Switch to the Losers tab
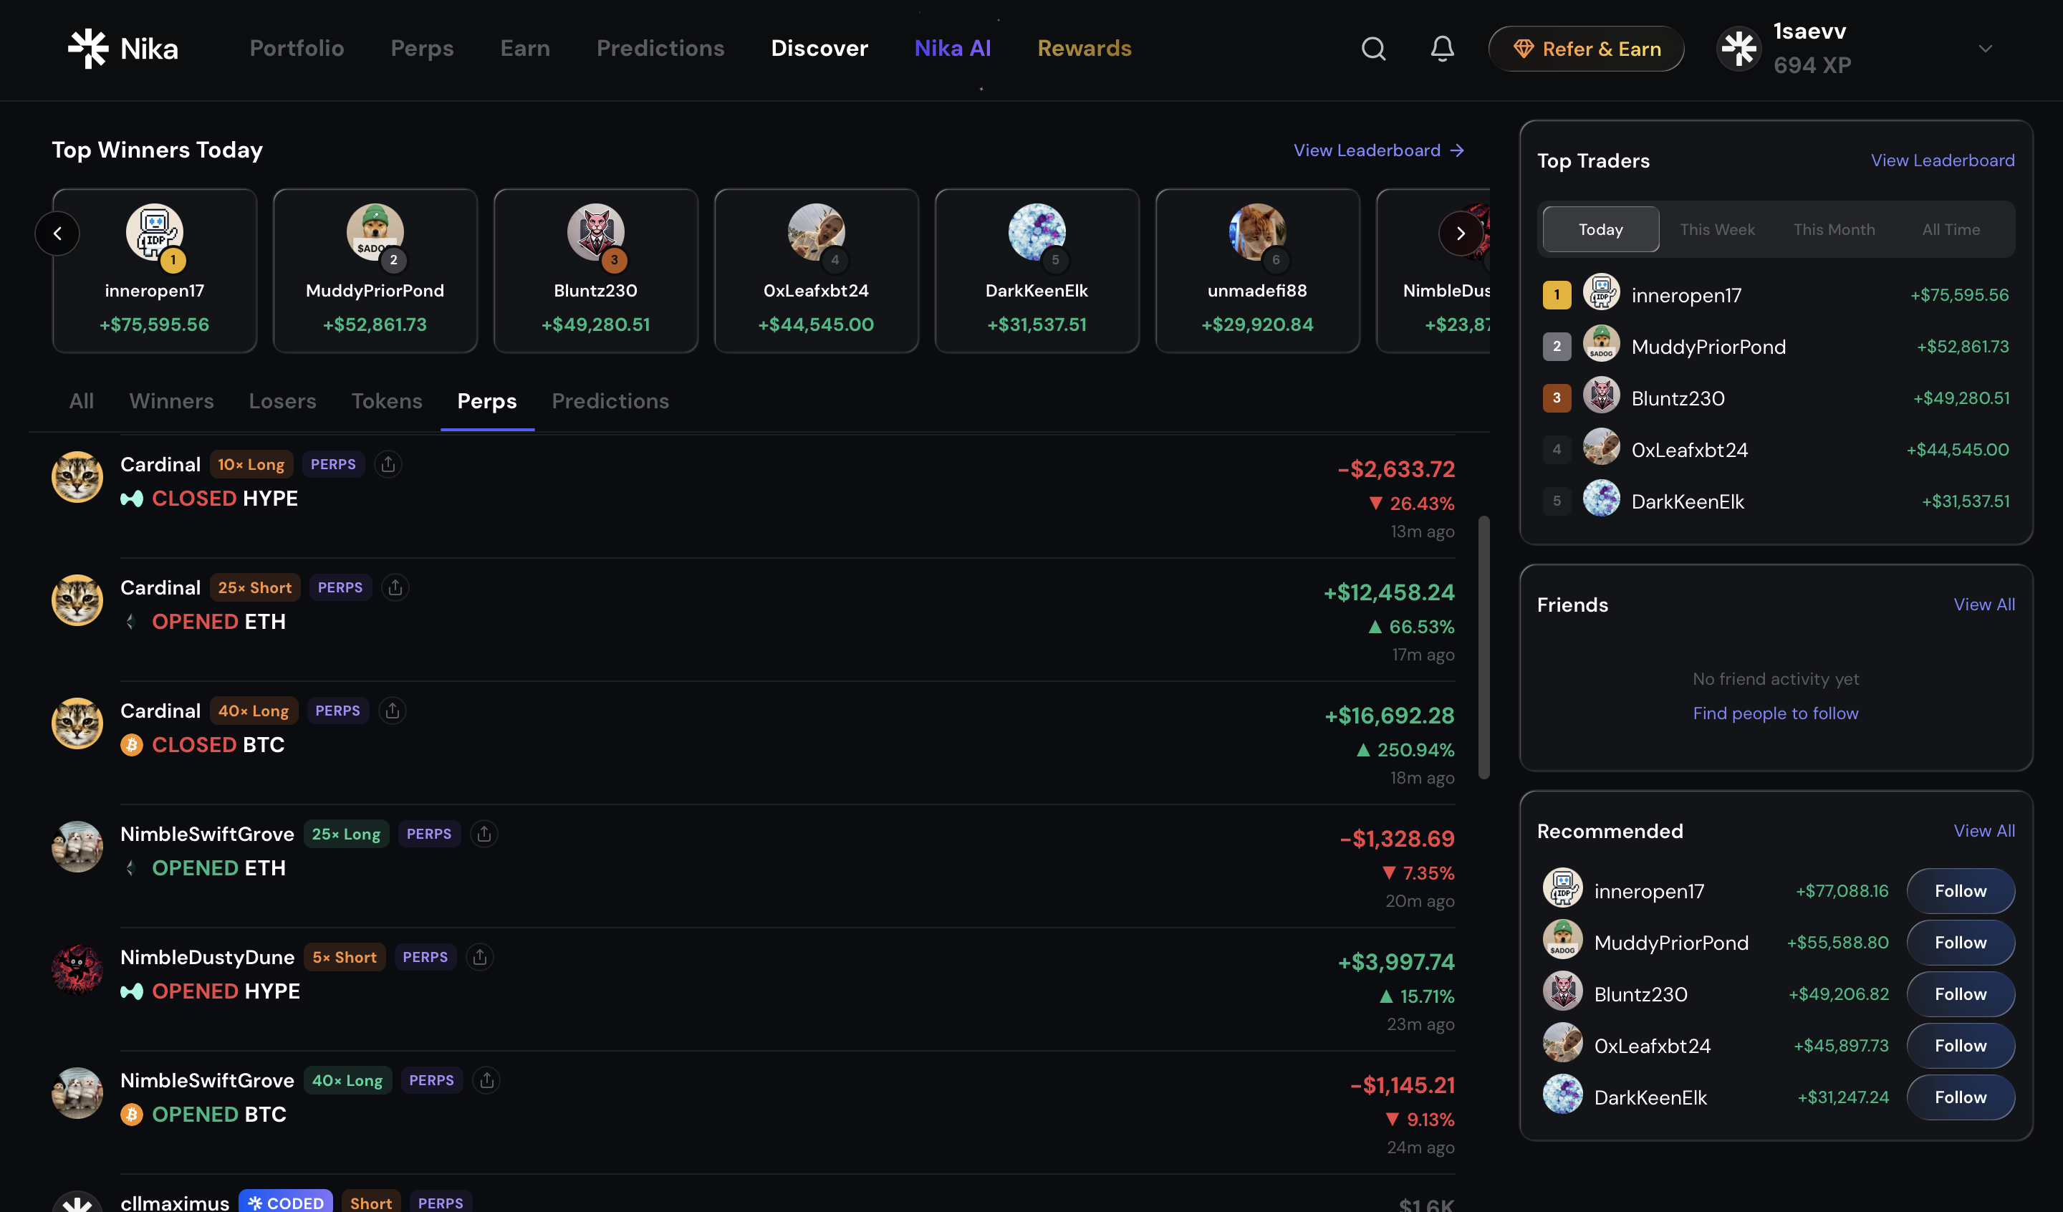2063x1212 pixels. tap(282, 401)
